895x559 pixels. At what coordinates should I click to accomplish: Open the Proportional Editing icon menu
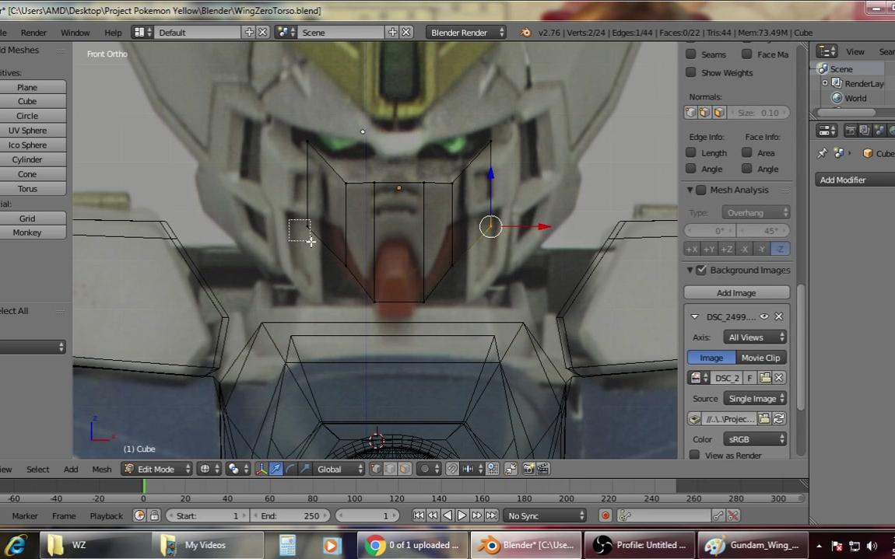tap(426, 468)
